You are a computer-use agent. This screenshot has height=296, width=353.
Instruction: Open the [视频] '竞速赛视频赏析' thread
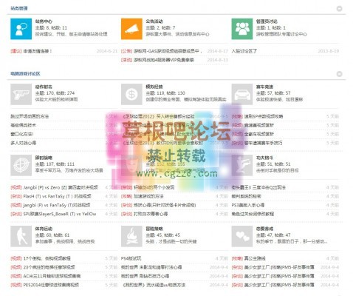259,125
